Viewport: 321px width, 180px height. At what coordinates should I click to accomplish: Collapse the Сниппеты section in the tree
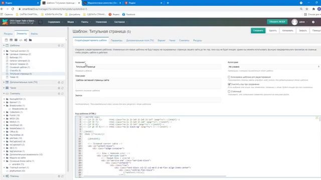coord(4,93)
